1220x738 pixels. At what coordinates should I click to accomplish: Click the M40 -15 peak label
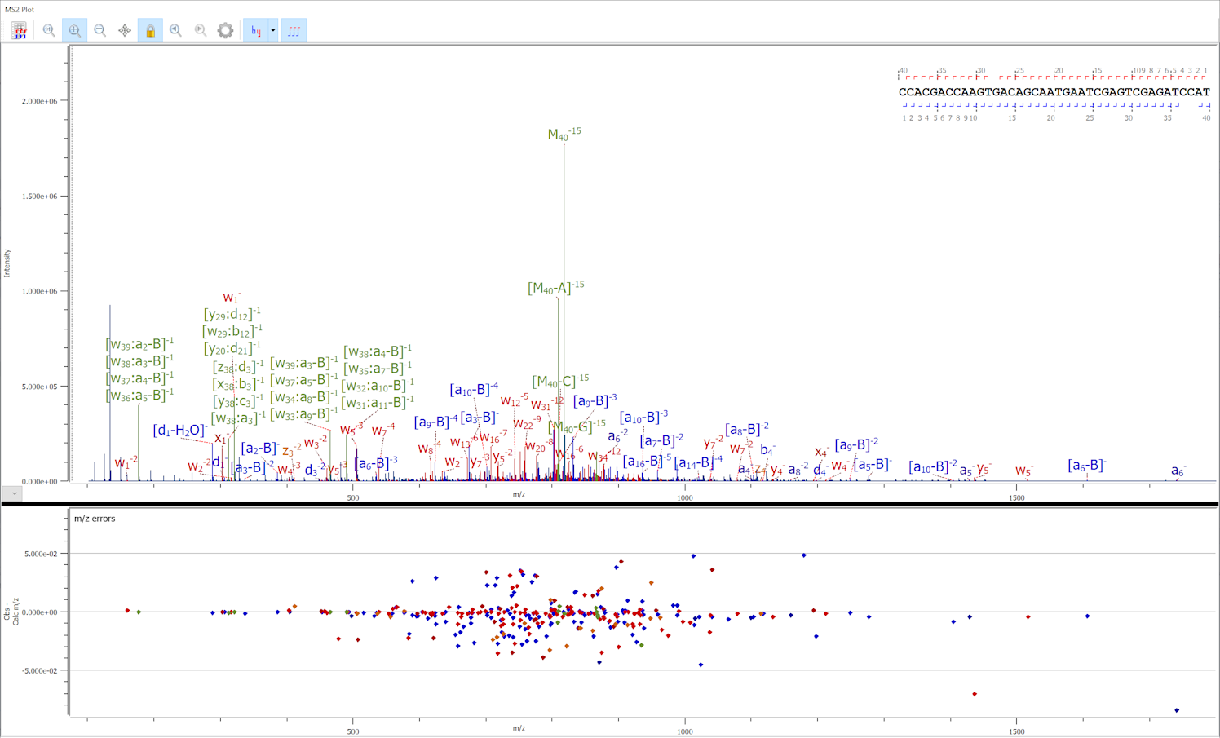[x=564, y=135]
